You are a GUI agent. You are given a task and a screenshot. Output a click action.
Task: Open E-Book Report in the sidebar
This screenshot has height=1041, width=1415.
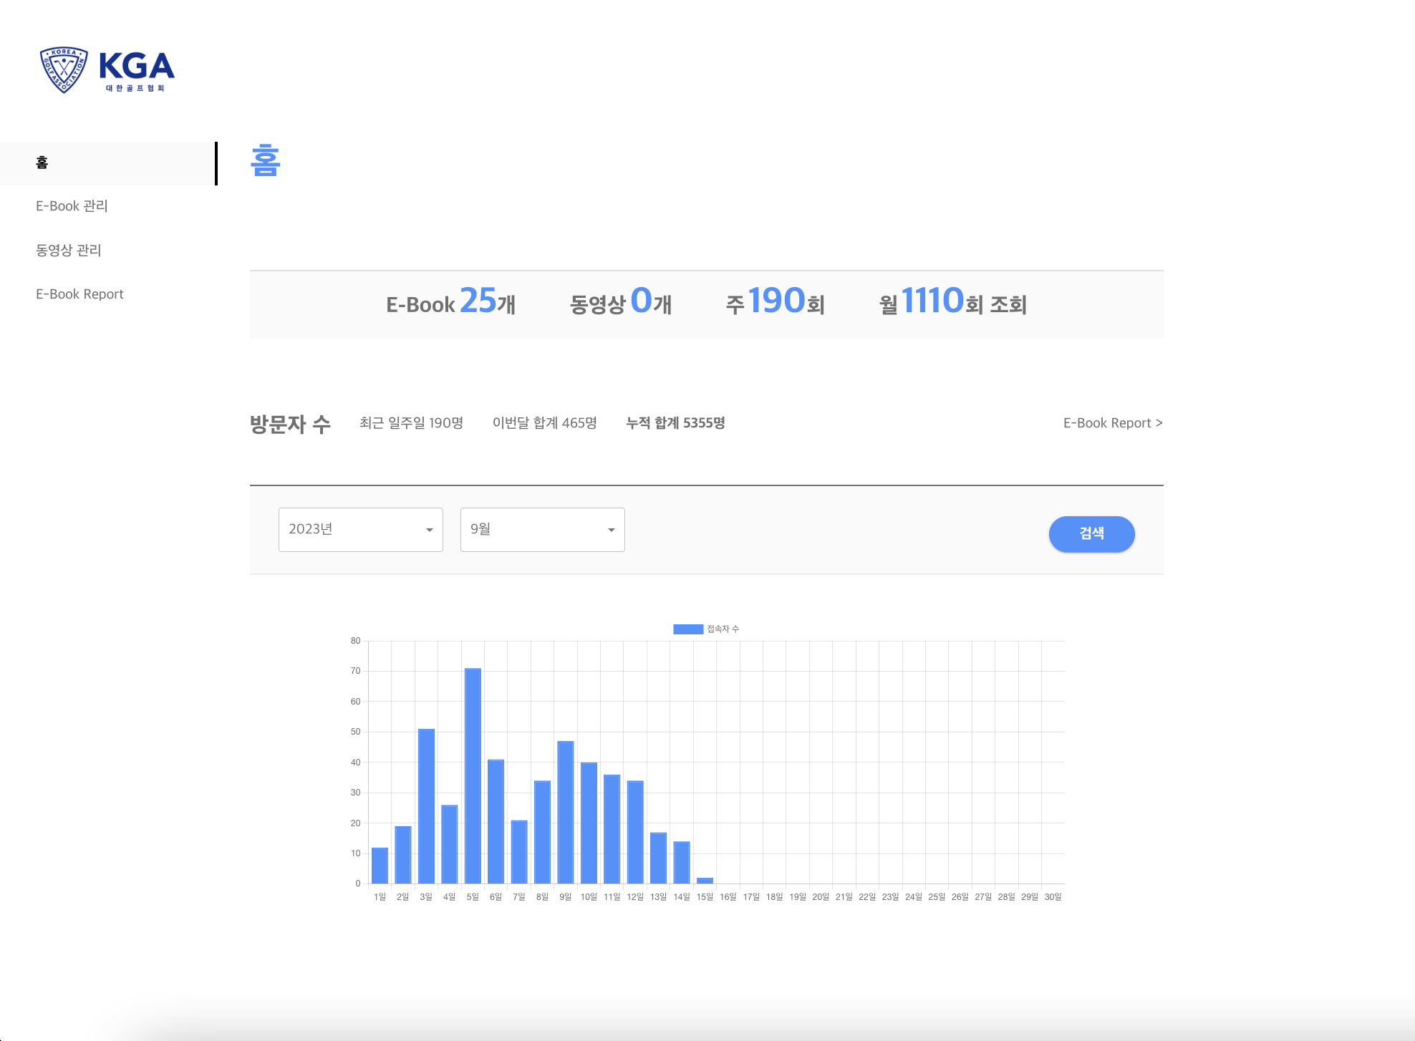click(x=79, y=294)
